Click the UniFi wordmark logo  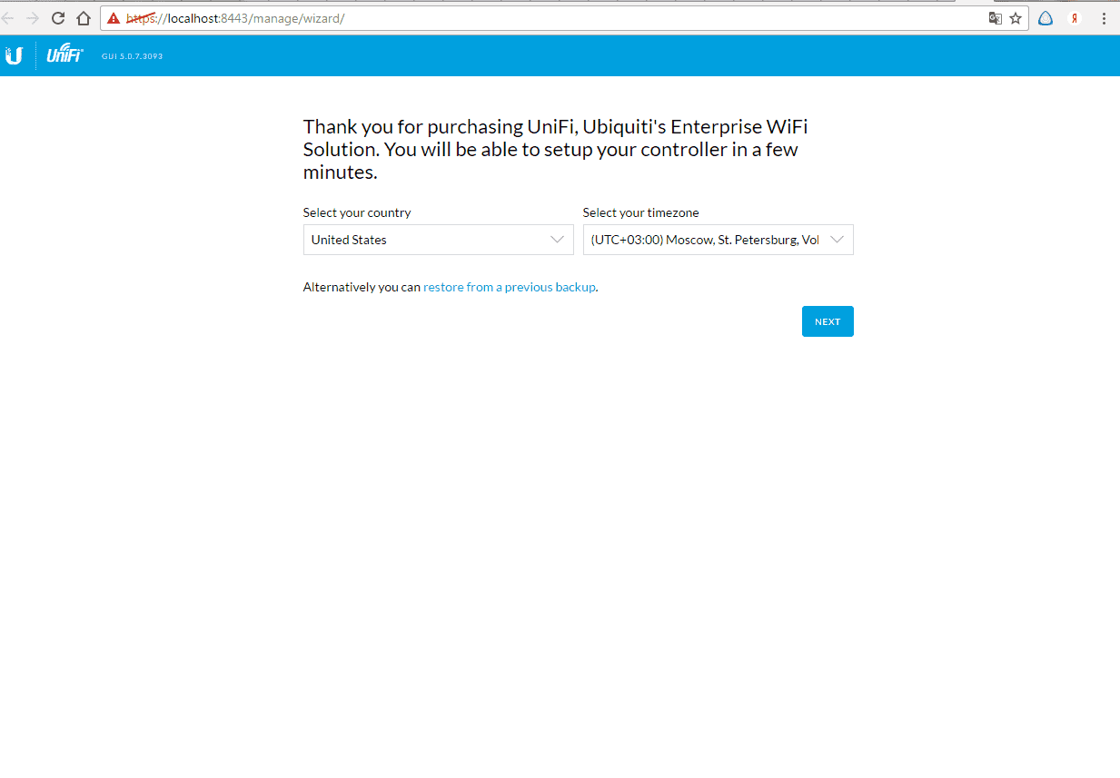point(64,56)
